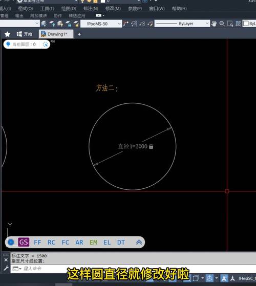The height and width of the screenshot is (286, 256).
Task: Activate the DT shortcut button
Action: 121,243
